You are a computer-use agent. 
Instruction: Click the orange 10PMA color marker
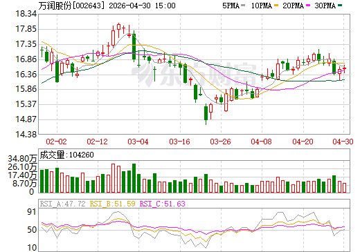pyautogui.click(x=276, y=6)
